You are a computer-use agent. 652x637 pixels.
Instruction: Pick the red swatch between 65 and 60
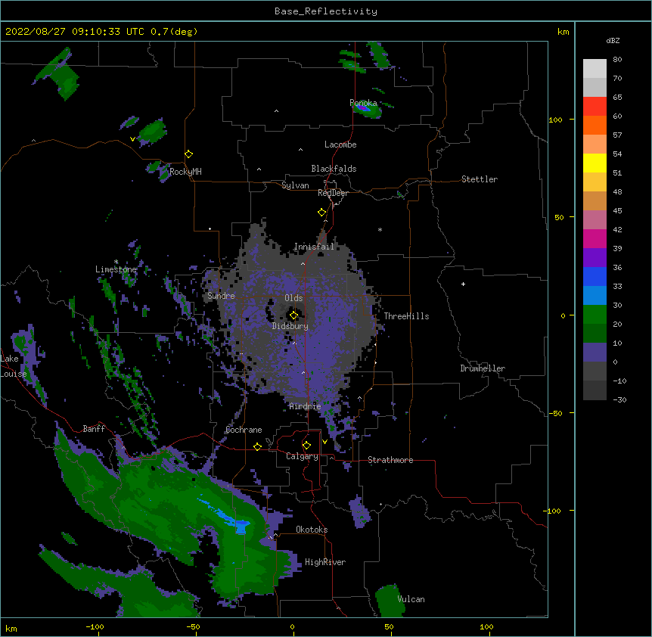point(595,107)
